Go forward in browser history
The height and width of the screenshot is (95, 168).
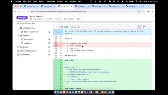[19, 11]
